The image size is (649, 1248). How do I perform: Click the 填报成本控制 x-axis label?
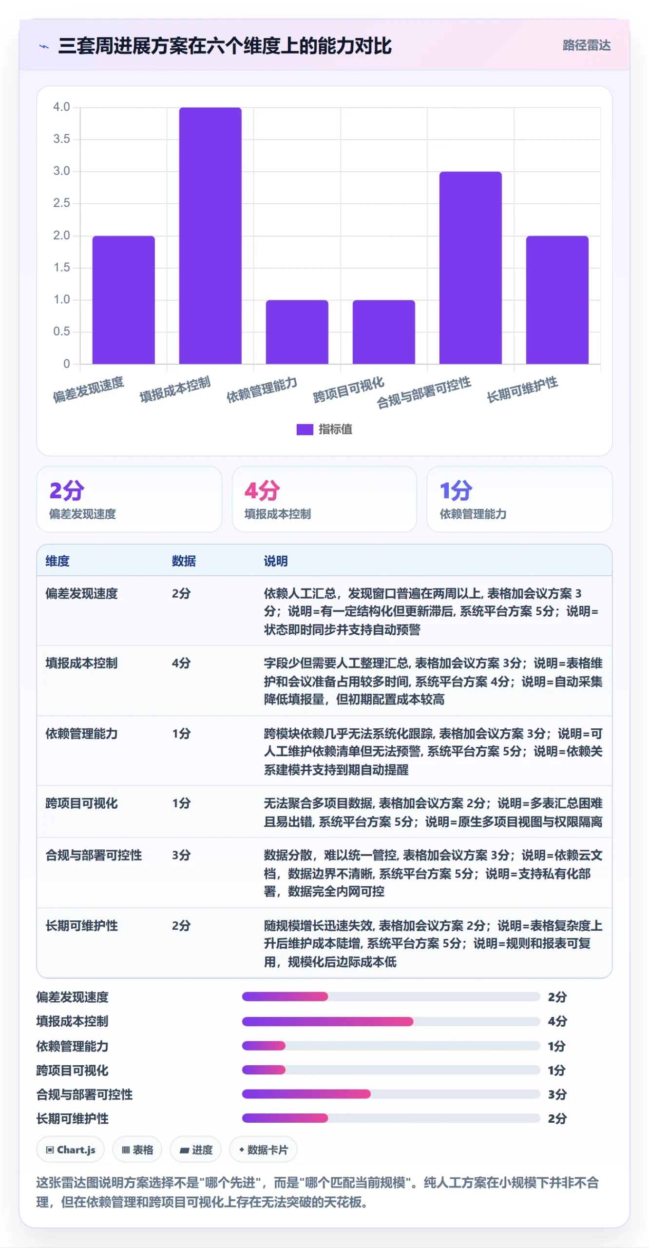175,389
